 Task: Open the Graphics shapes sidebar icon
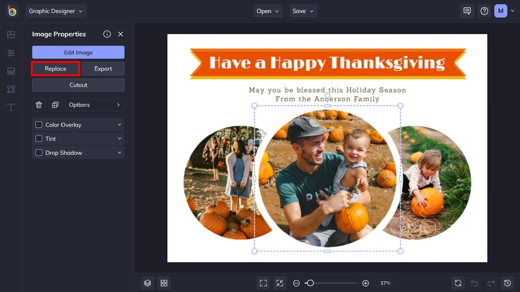coord(11,89)
